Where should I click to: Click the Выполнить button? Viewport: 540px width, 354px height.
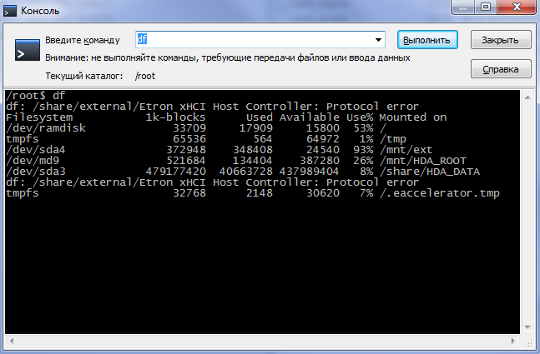coord(427,40)
